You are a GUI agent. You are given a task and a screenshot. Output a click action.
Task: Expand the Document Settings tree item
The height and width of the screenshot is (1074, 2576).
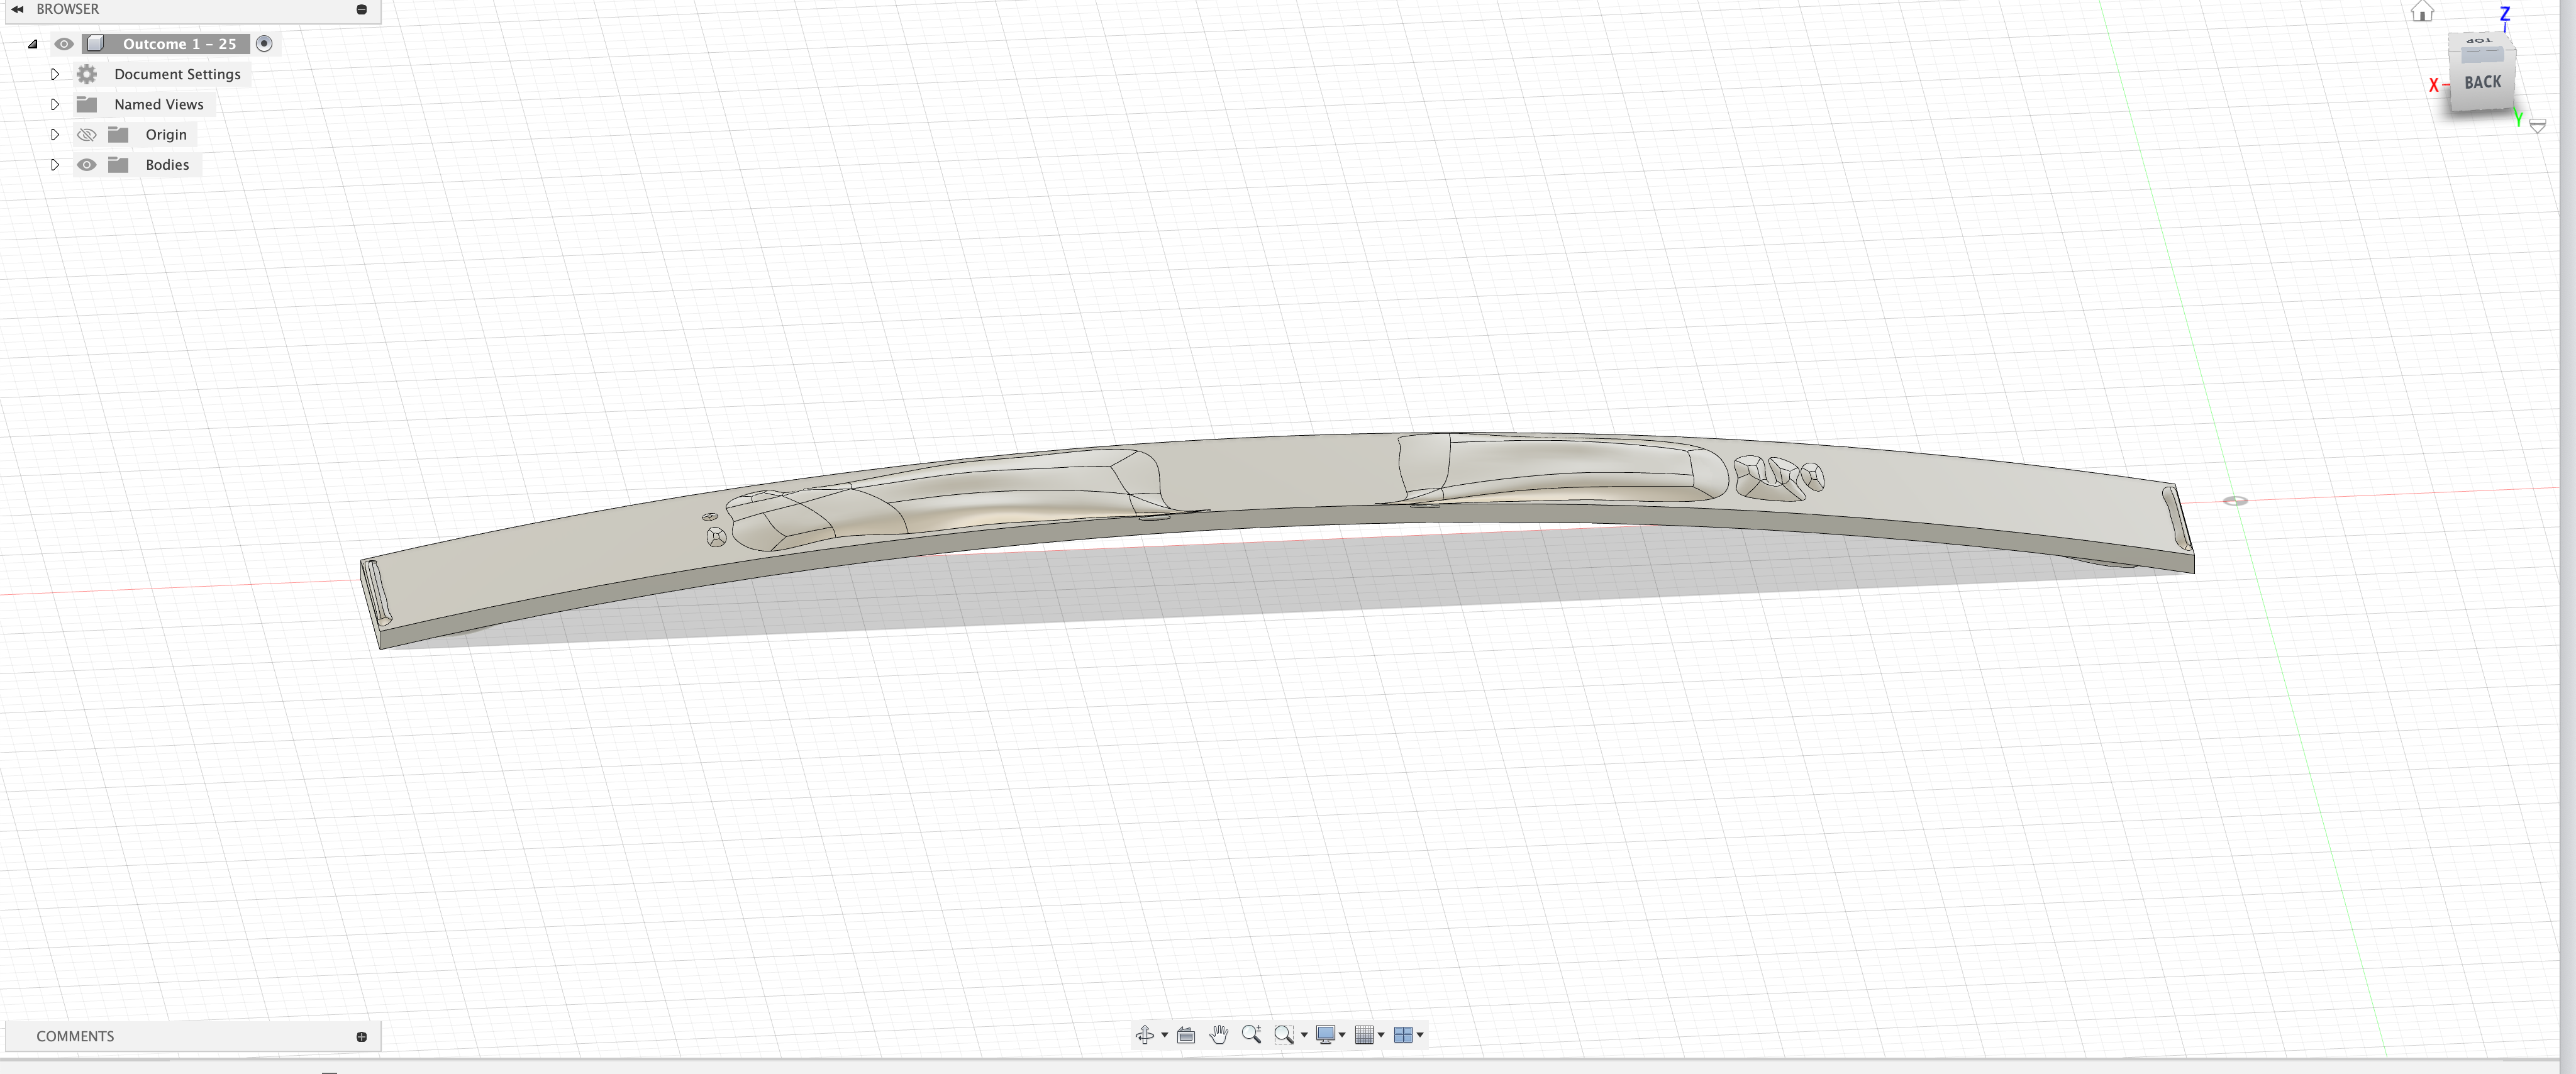point(55,73)
